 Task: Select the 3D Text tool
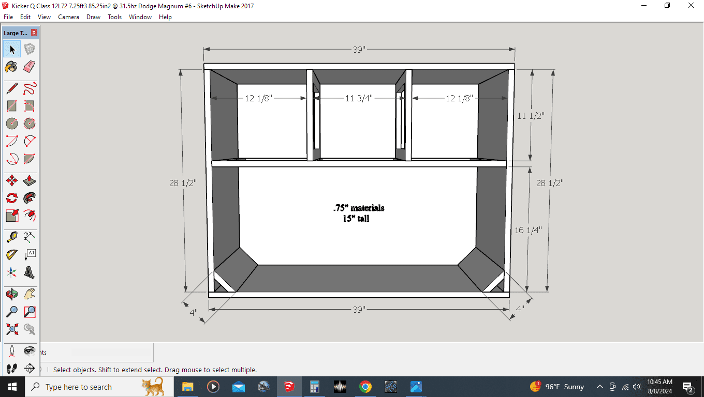pos(30,272)
